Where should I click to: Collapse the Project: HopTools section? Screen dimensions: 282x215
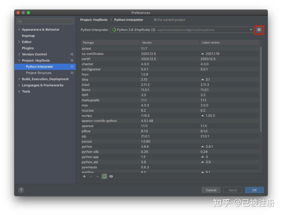(19, 60)
